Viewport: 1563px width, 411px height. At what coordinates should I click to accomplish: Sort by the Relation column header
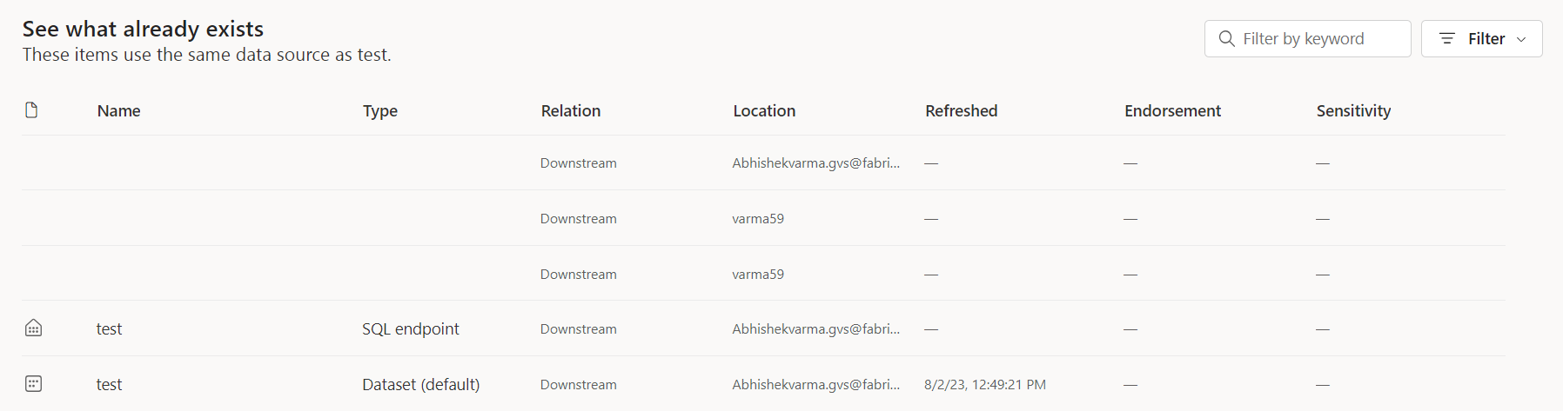point(570,111)
